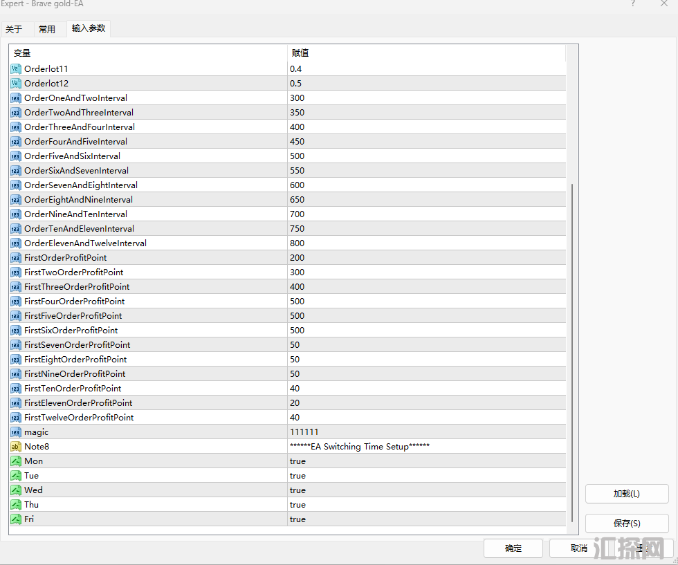Screen dimensions: 678x565
Task: Toggle the Tue true value
Action: pyautogui.click(x=297, y=476)
